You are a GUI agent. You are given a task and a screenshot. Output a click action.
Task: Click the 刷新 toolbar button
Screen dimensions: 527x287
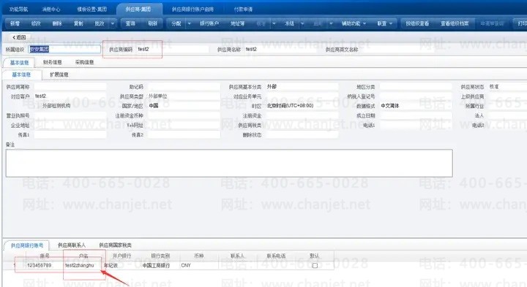(152, 23)
